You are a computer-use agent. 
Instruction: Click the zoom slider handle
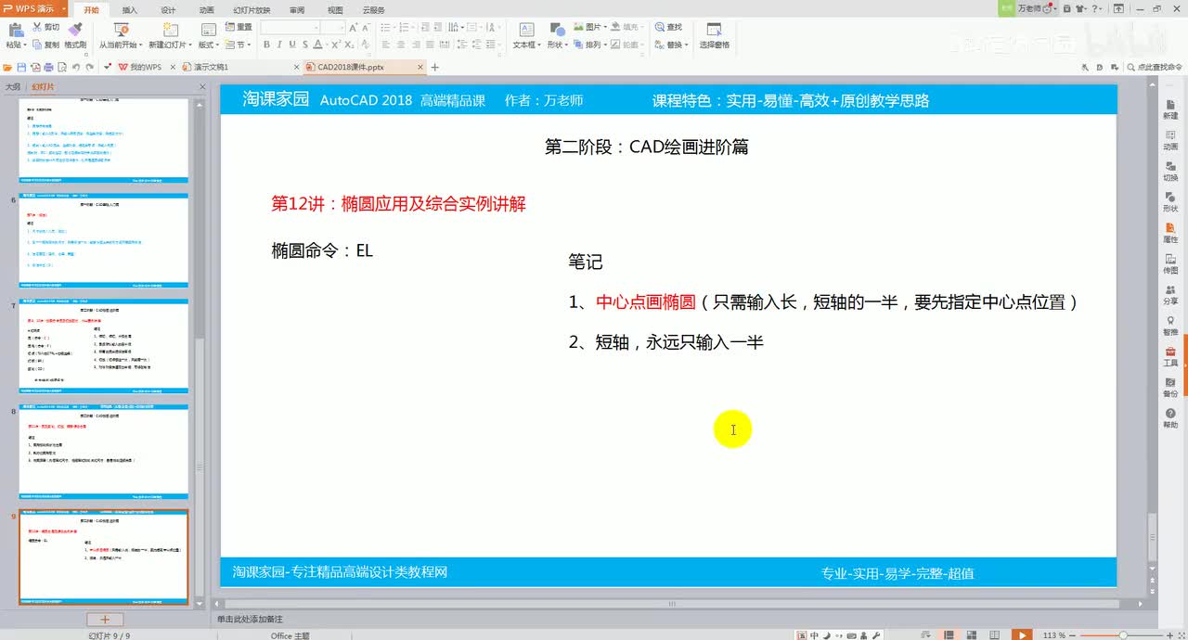pos(1122,634)
